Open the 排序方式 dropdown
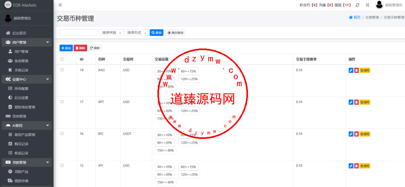 [x=136, y=33]
